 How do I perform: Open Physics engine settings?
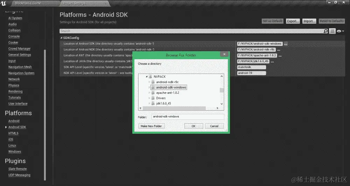click(14, 85)
